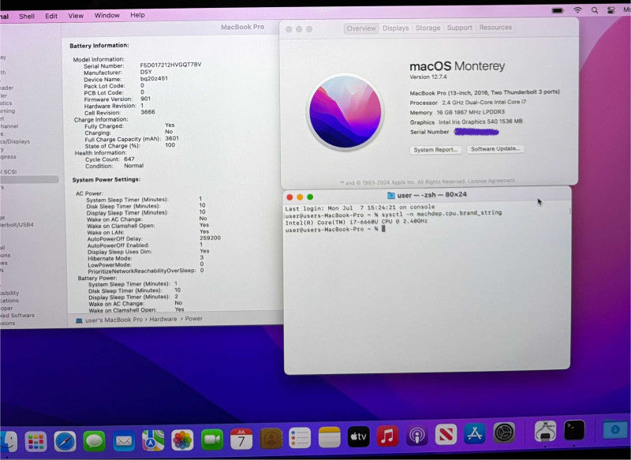Close the Terminal window red button
Image resolution: width=631 pixels, height=460 pixels.
289,196
